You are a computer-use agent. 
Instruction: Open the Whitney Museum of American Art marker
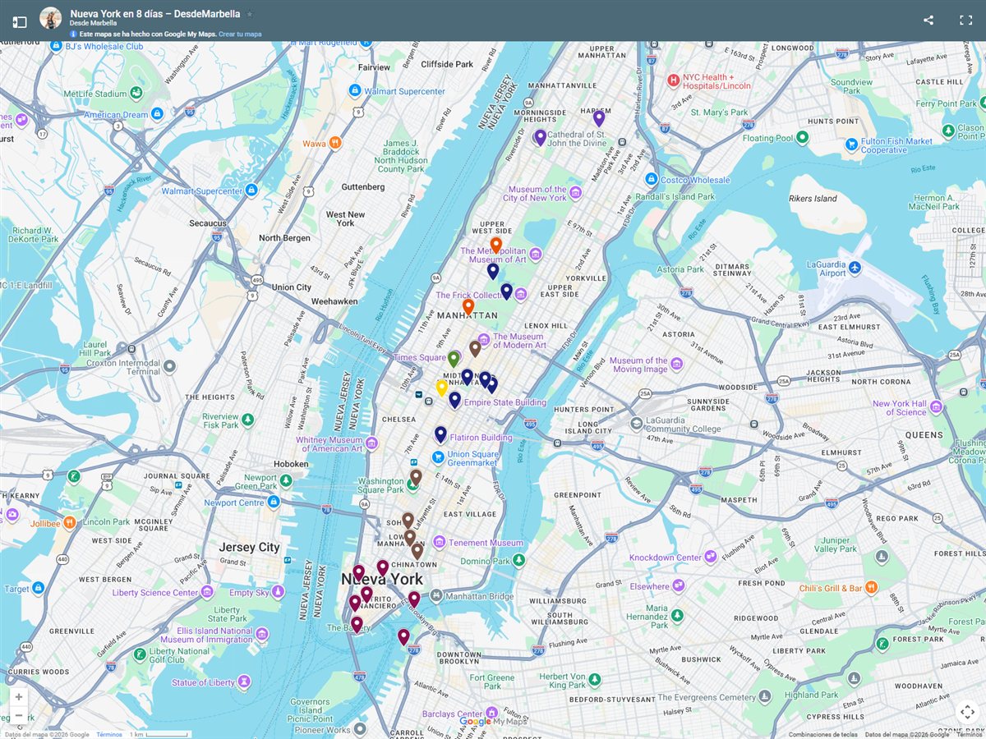(x=371, y=443)
